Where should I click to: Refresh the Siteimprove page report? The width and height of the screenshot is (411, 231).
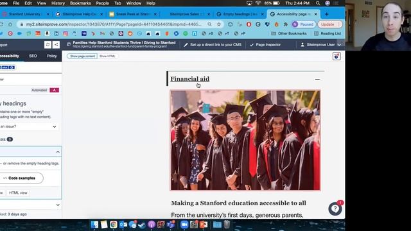pyautogui.click(x=48, y=45)
